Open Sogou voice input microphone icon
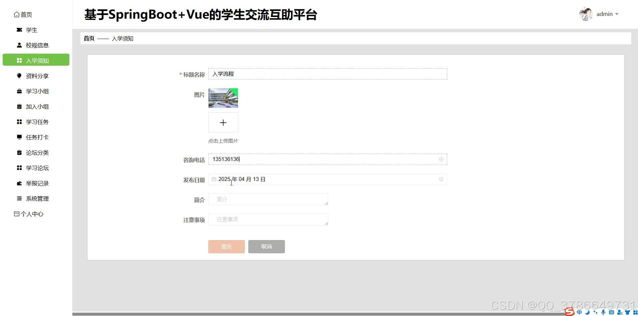This screenshot has height=316, width=638. coord(603,312)
